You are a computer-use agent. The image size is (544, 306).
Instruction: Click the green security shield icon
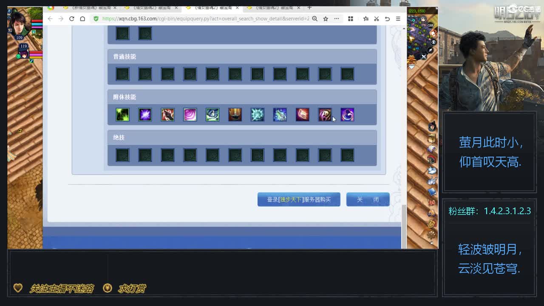[96, 19]
